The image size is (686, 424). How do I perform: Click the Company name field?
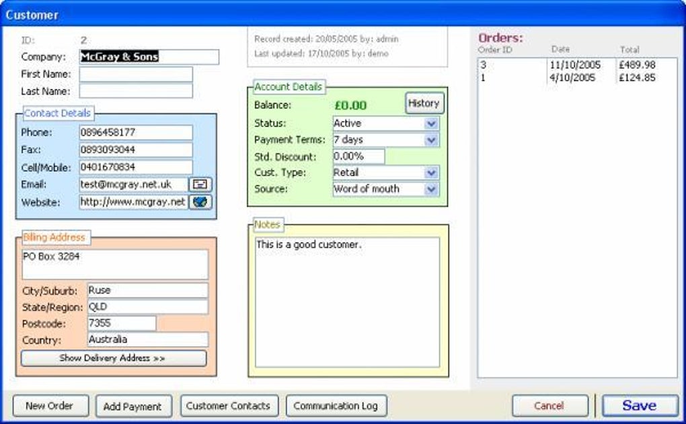click(x=149, y=57)
